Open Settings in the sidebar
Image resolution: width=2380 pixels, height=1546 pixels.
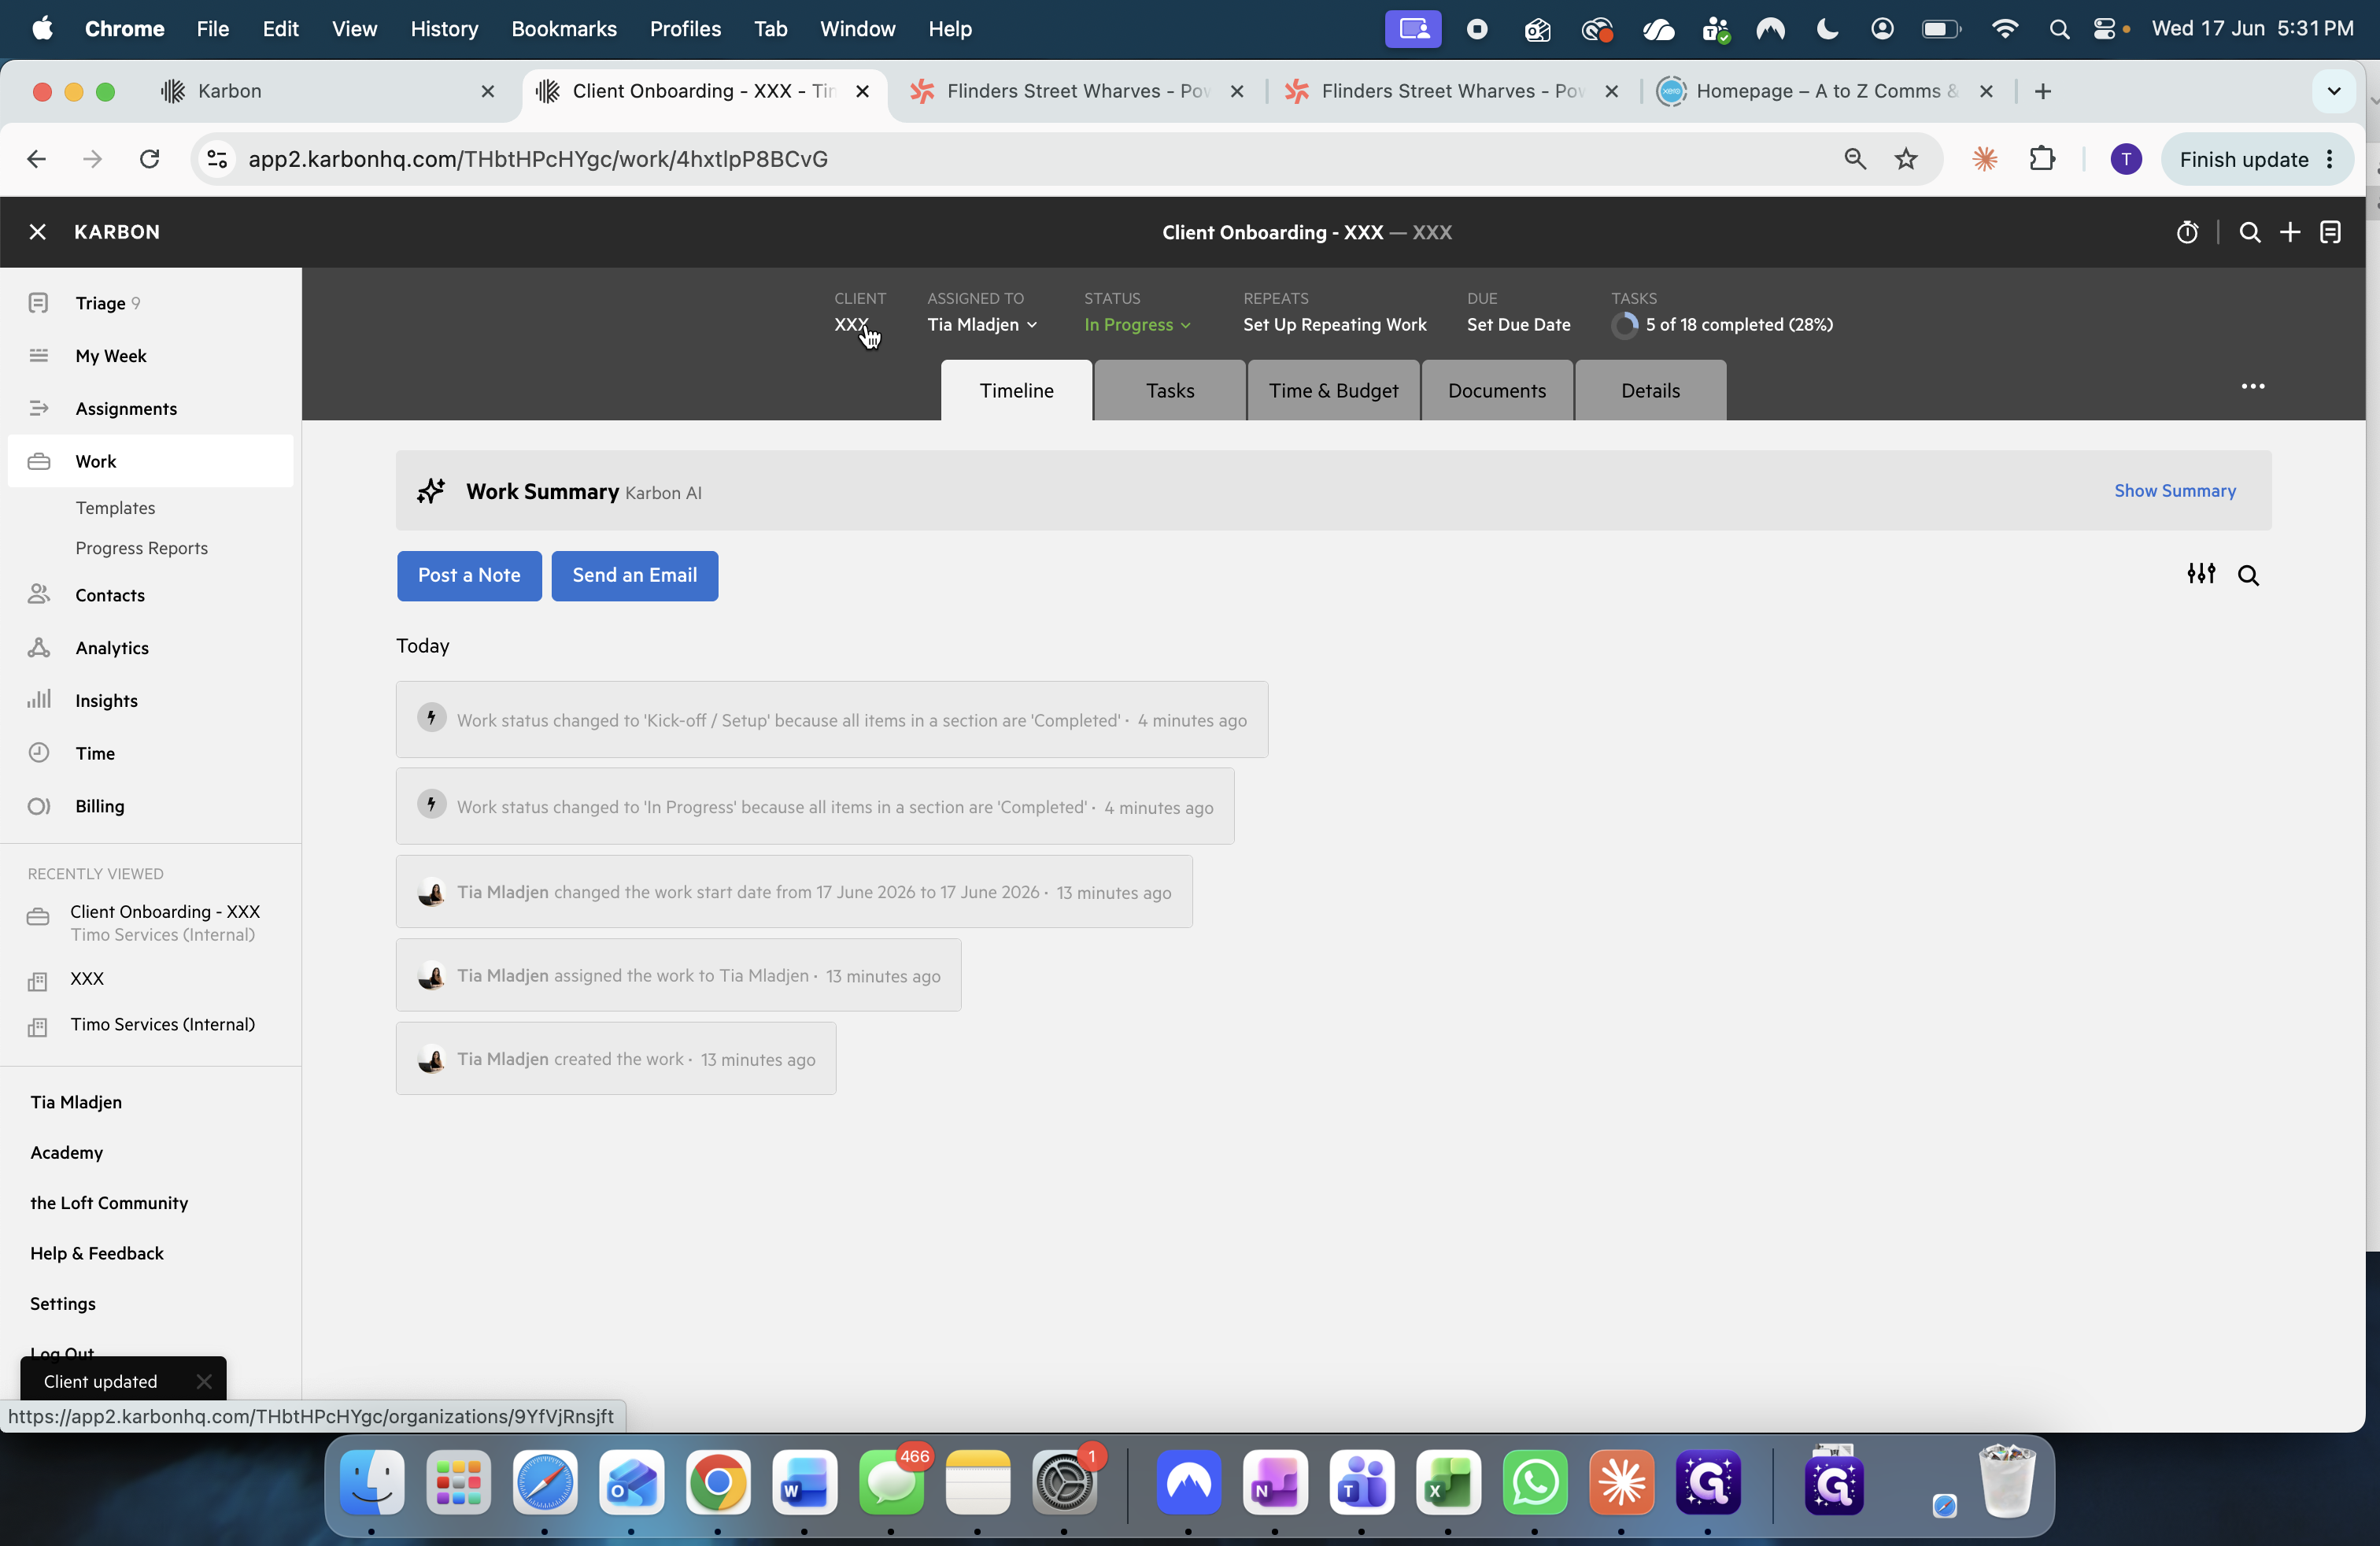tap(63, 1303)
